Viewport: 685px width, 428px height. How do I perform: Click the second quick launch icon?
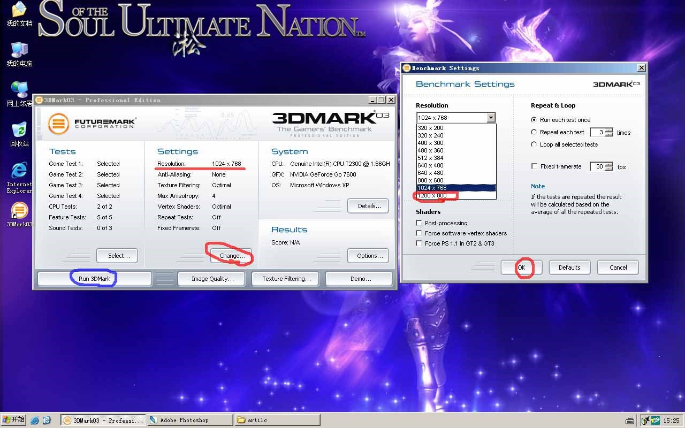tap(47, 420)
